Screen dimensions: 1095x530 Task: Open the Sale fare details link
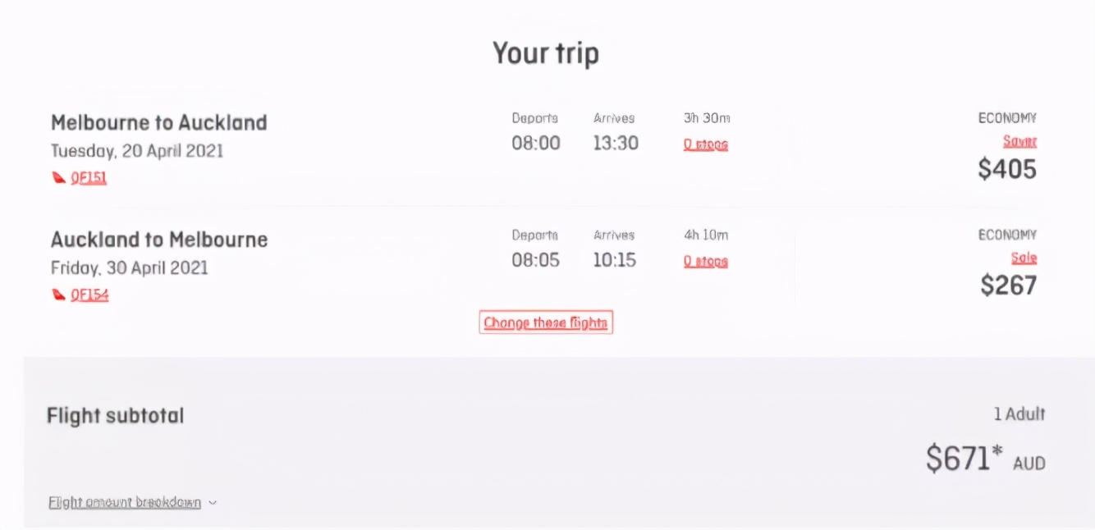click(x=1024, y=258)
